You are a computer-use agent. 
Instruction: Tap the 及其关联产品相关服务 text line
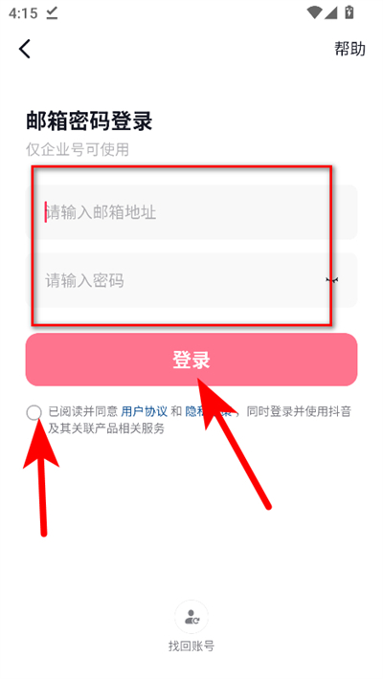click(106, 428)
